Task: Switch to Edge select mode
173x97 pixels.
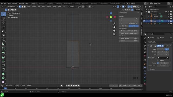Action: pyautogui.click(x=22, y=6)
